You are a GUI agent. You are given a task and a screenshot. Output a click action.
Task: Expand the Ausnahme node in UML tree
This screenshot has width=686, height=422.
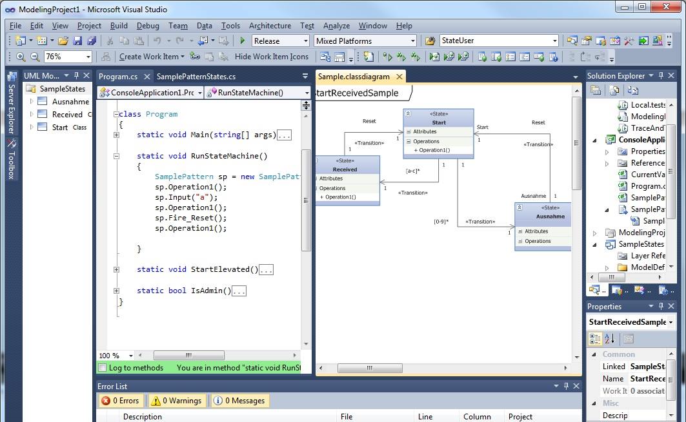(x=32, y=101)
